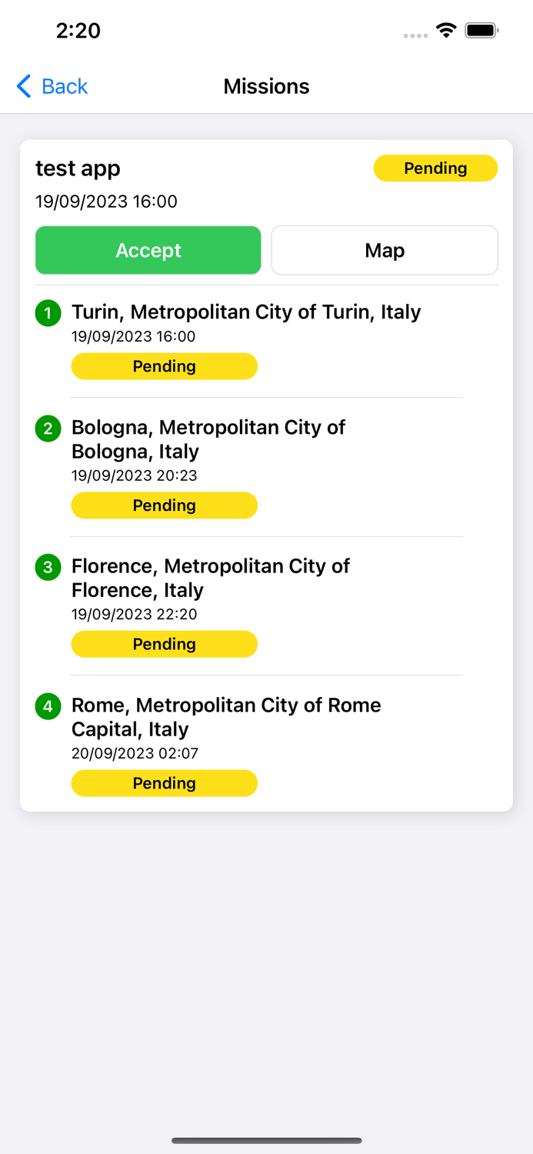The image size is (533, 1154).
Task: Click the Pending badge under Rome
Action: 164,783
